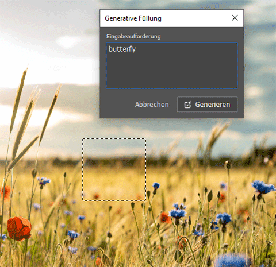This screenshot has width=276, height=267.
Task: Click the Generieren button
Action: tap(207, 105)
